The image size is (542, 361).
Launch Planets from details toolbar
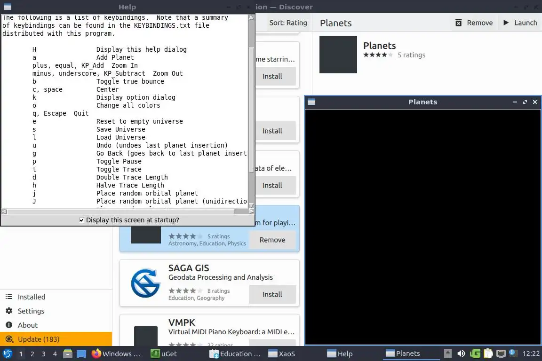coord(520,23)
